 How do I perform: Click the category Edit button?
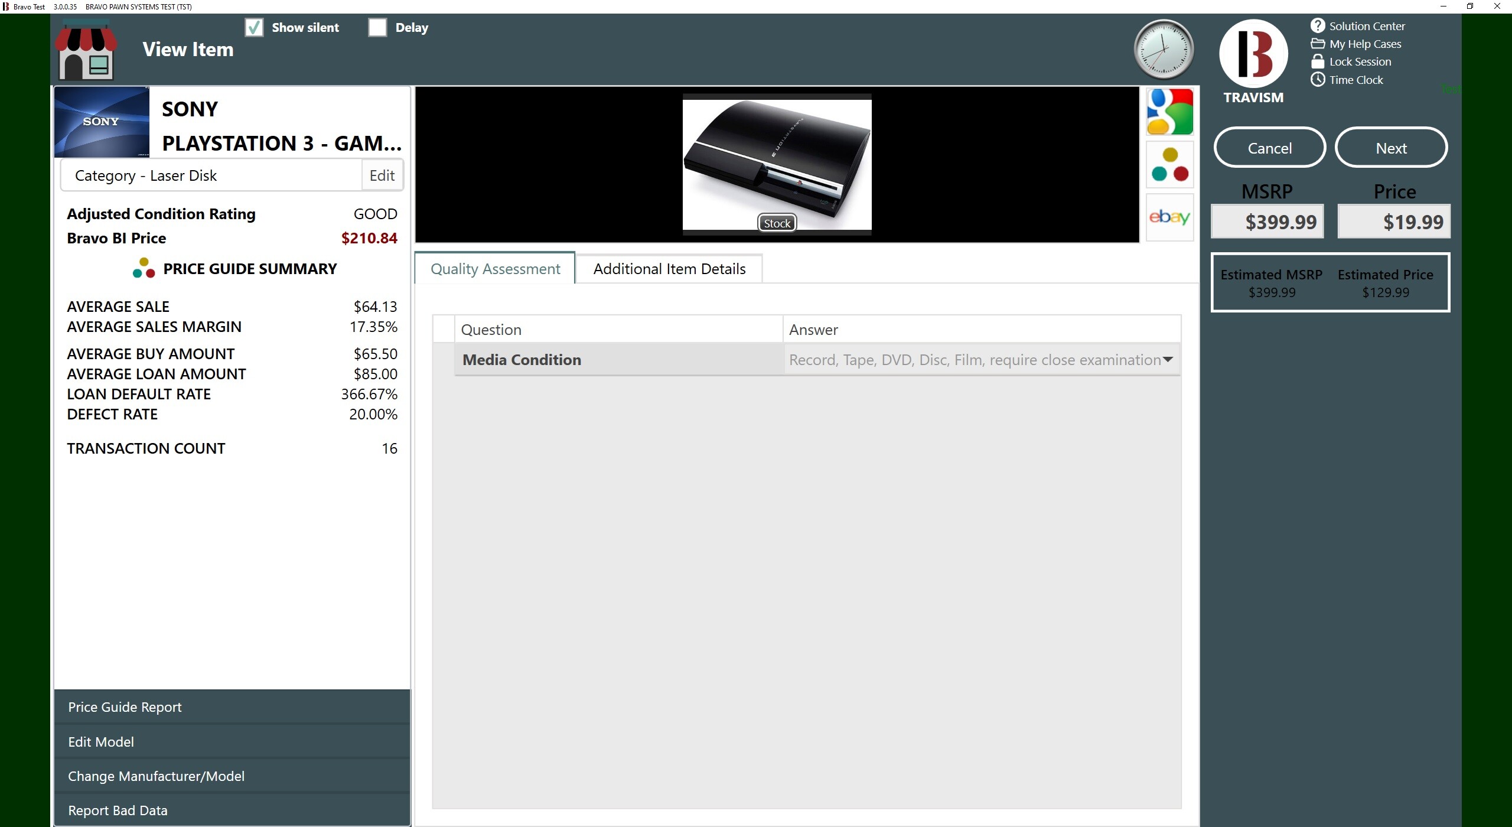(382, 175)
